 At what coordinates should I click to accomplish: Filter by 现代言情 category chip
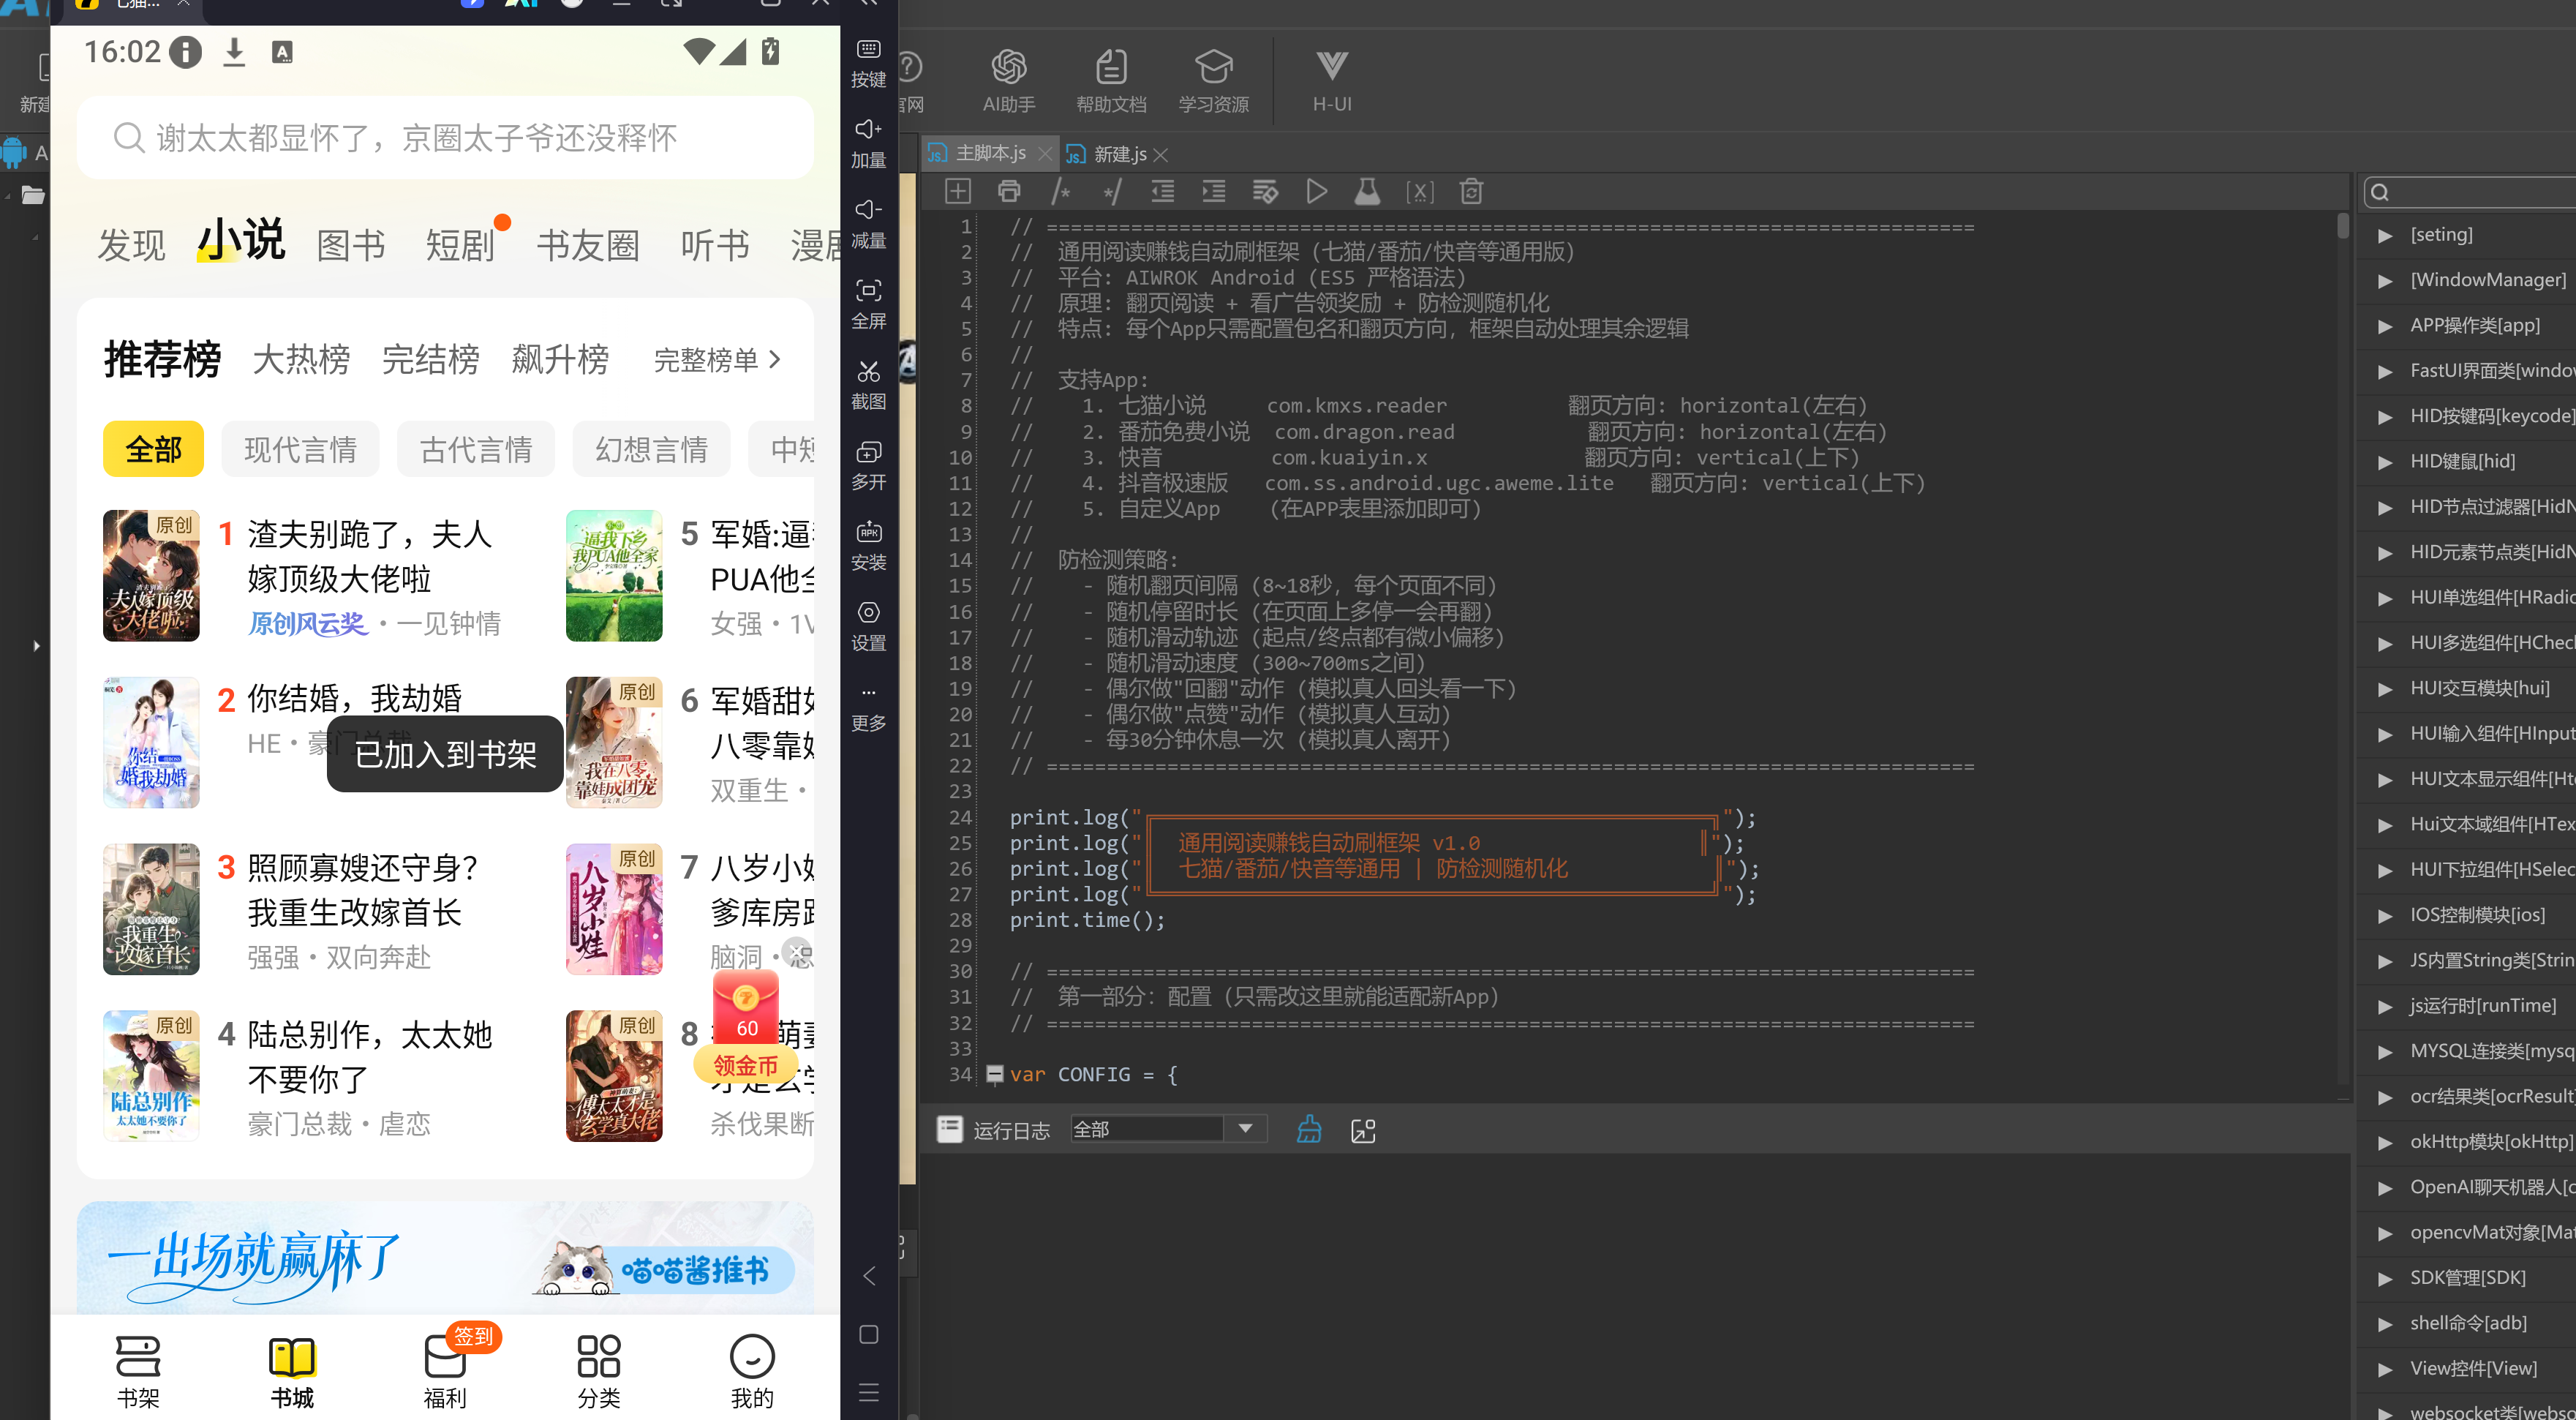click(x=300, y=449)
